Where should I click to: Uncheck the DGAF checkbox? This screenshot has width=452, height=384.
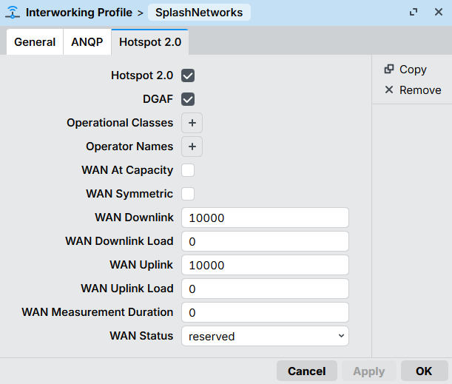pyautogui.click(x=188, y=99)
